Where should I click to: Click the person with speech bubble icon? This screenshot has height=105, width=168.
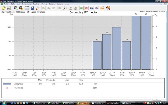point(38,8)
